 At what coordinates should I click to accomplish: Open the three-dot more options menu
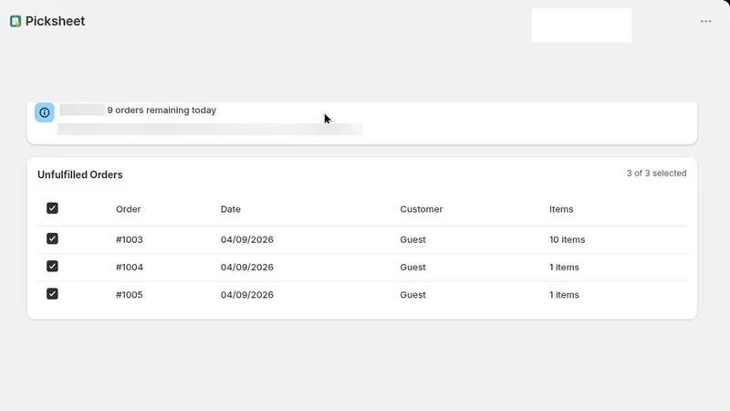[705, 21]
